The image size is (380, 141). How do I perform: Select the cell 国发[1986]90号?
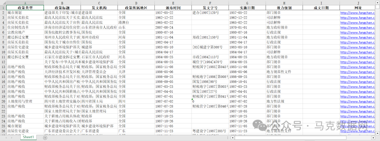click(210, 82)
